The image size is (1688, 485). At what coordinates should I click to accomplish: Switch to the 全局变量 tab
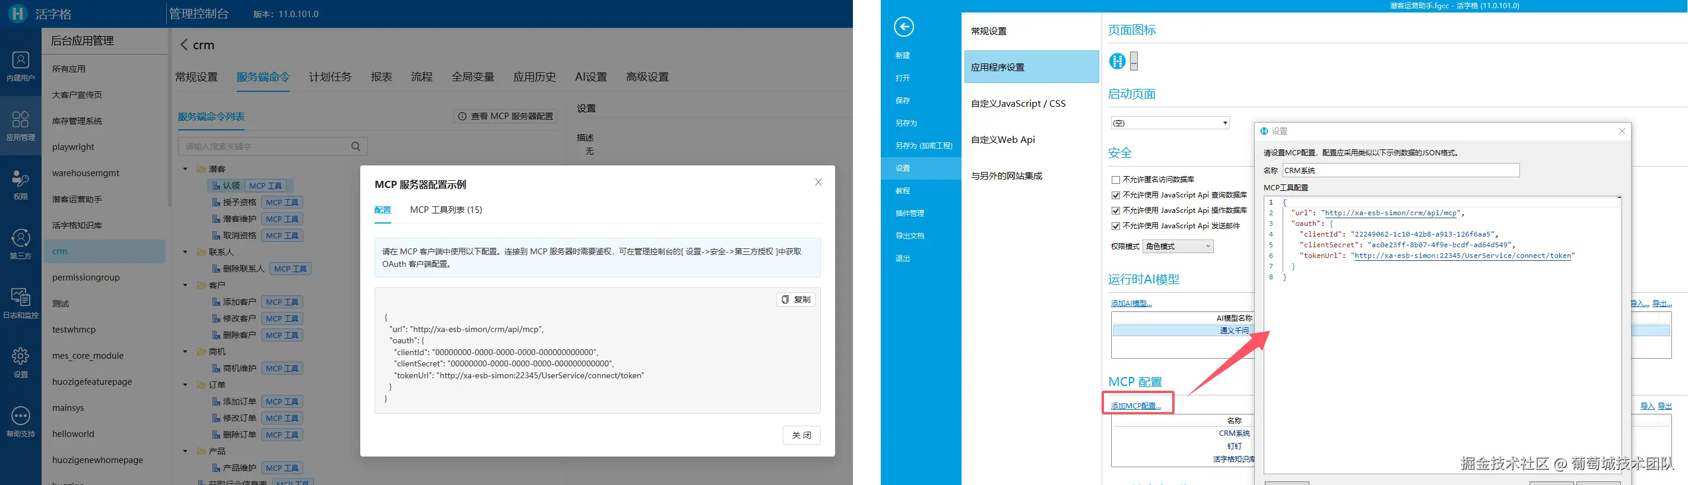point(472,76)
